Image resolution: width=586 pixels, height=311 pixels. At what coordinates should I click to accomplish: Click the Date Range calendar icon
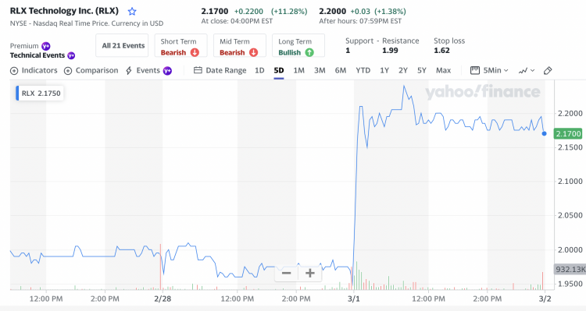198,70
